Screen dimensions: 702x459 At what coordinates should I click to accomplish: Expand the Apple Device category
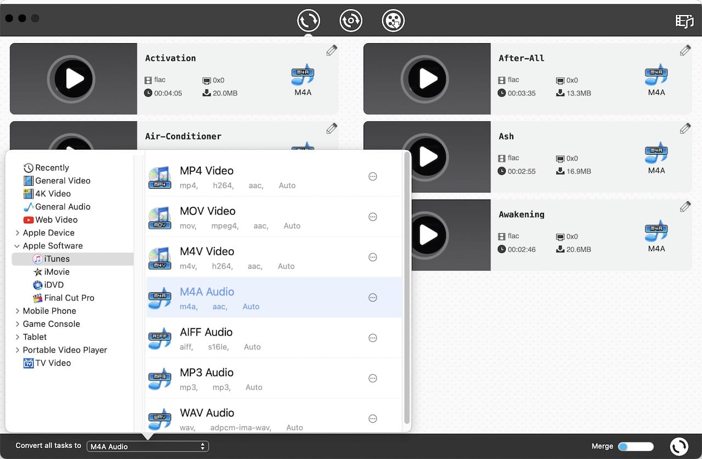[18, 233]
